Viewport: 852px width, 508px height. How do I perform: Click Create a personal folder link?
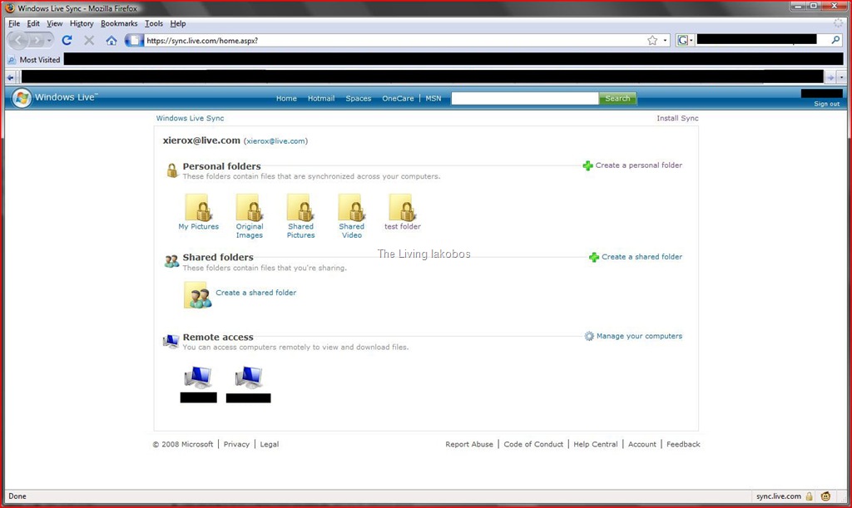(x=638, y=165)
